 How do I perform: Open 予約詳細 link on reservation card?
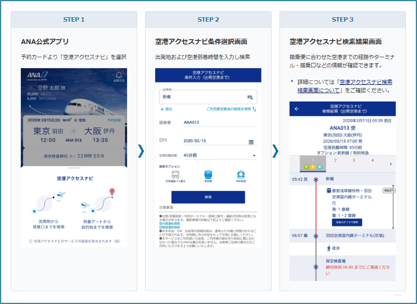114,120
